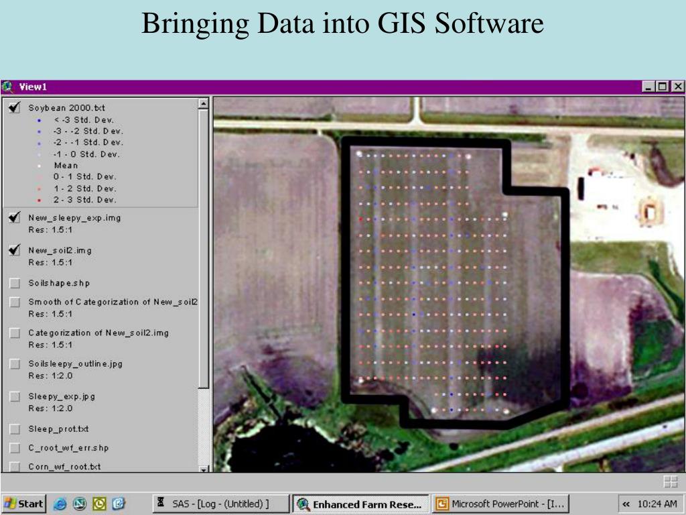Select the Sleep_prot.txt layer name
The width and height of the screenshot is (686, 515).
click(59, 429)
